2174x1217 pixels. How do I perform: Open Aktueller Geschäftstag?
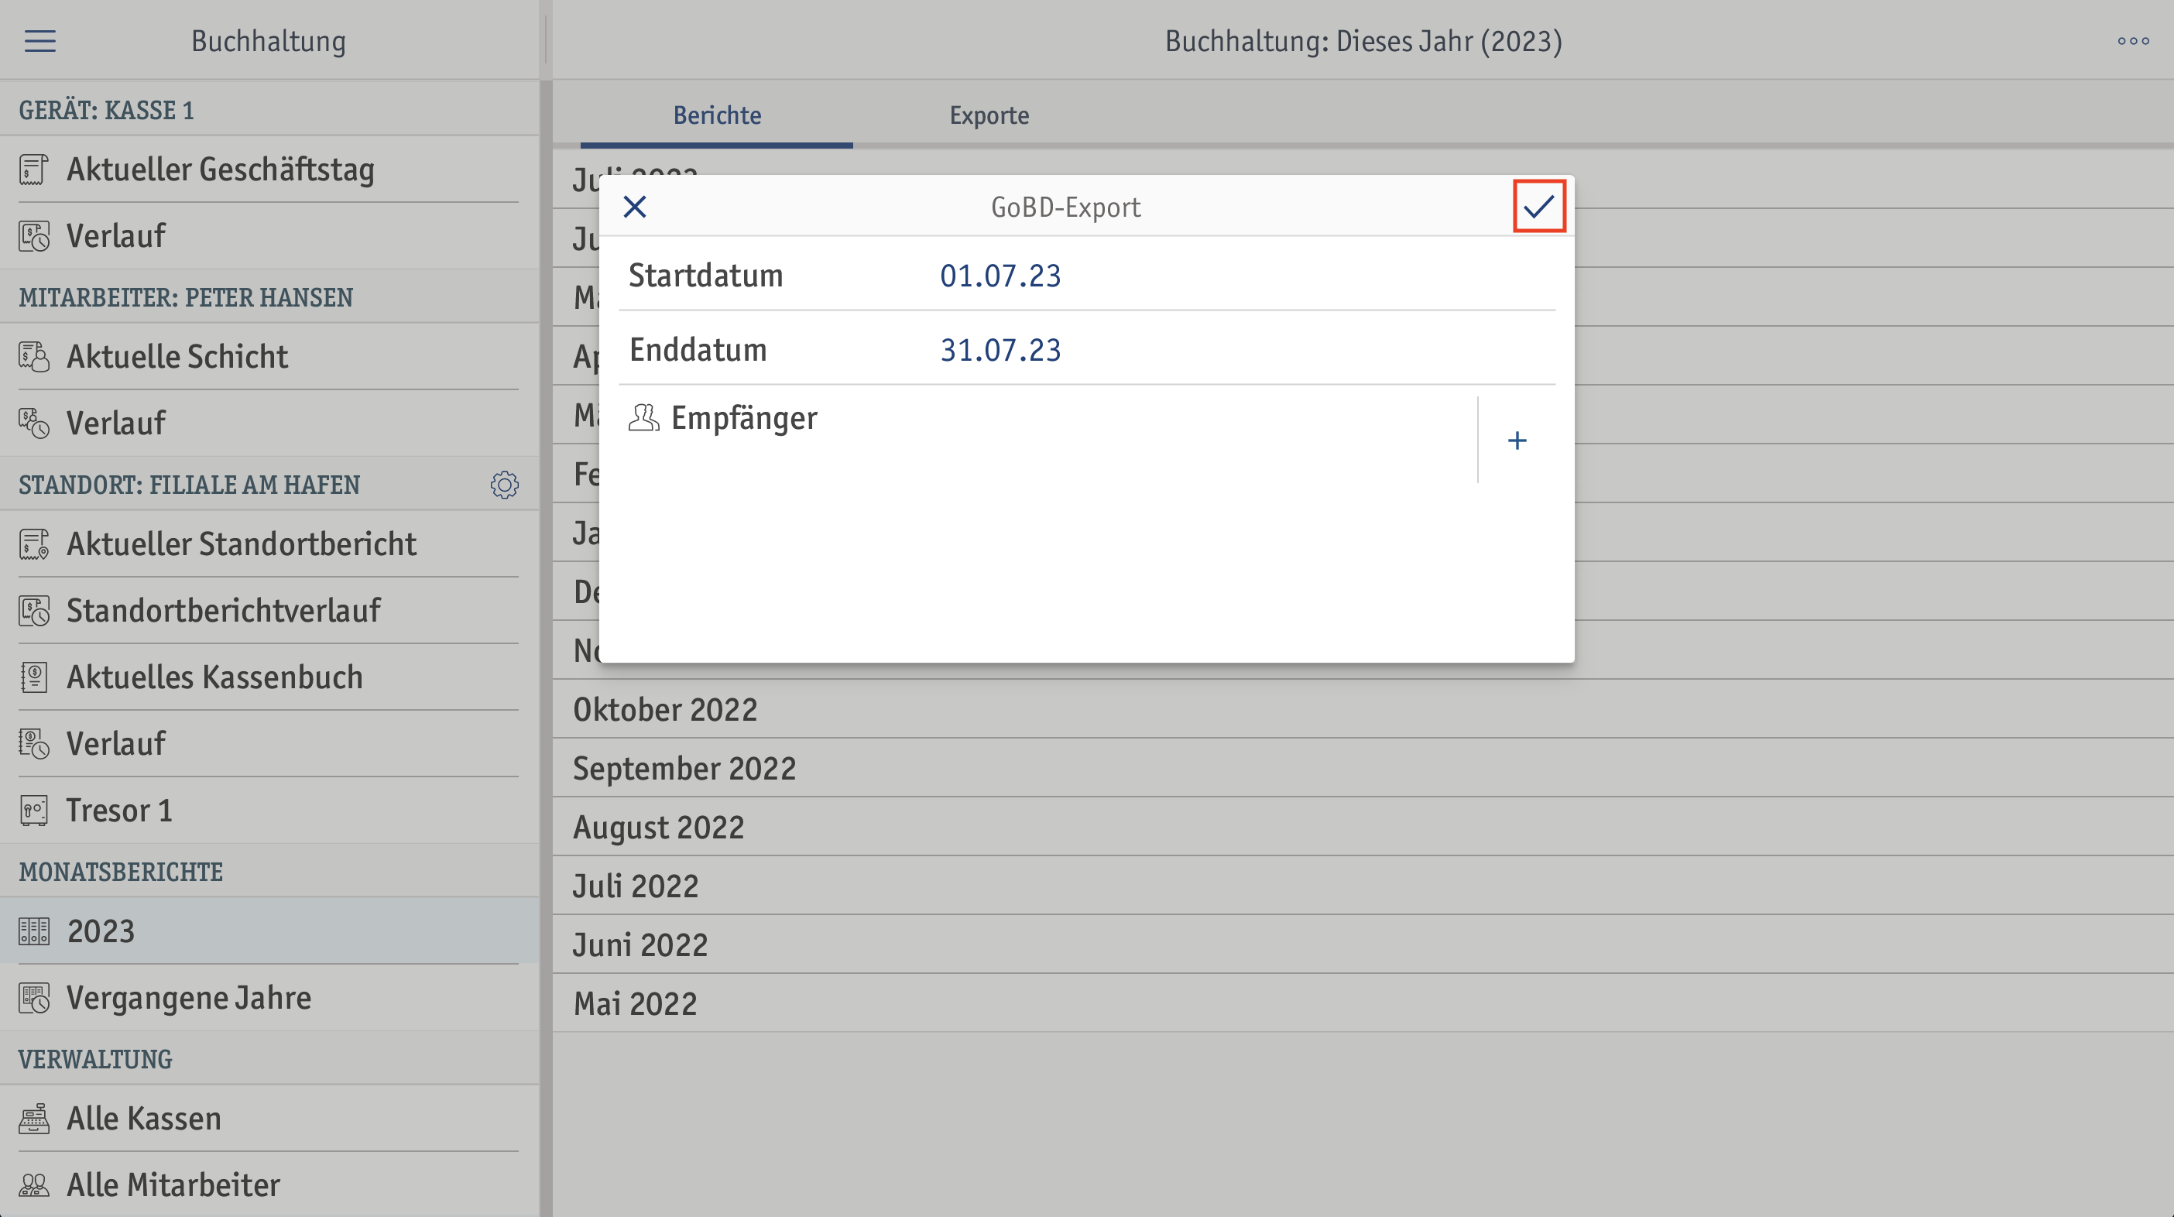[x=269, y=169]
